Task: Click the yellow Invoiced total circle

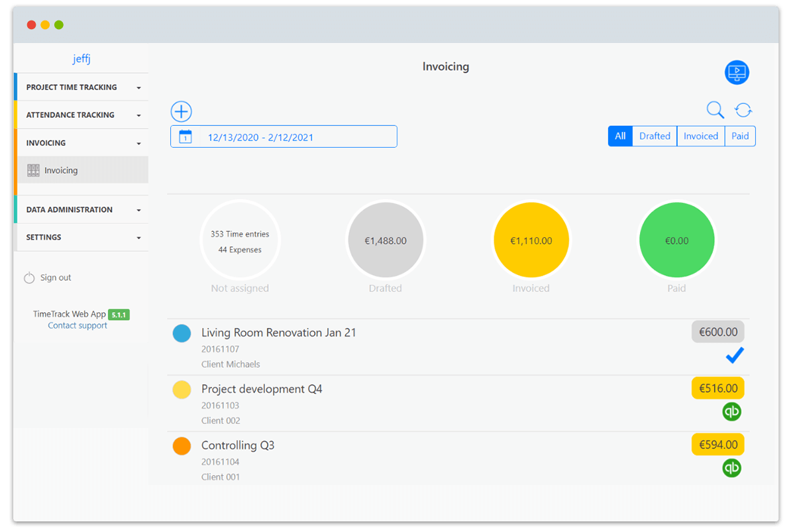Action: coord(531,239)
